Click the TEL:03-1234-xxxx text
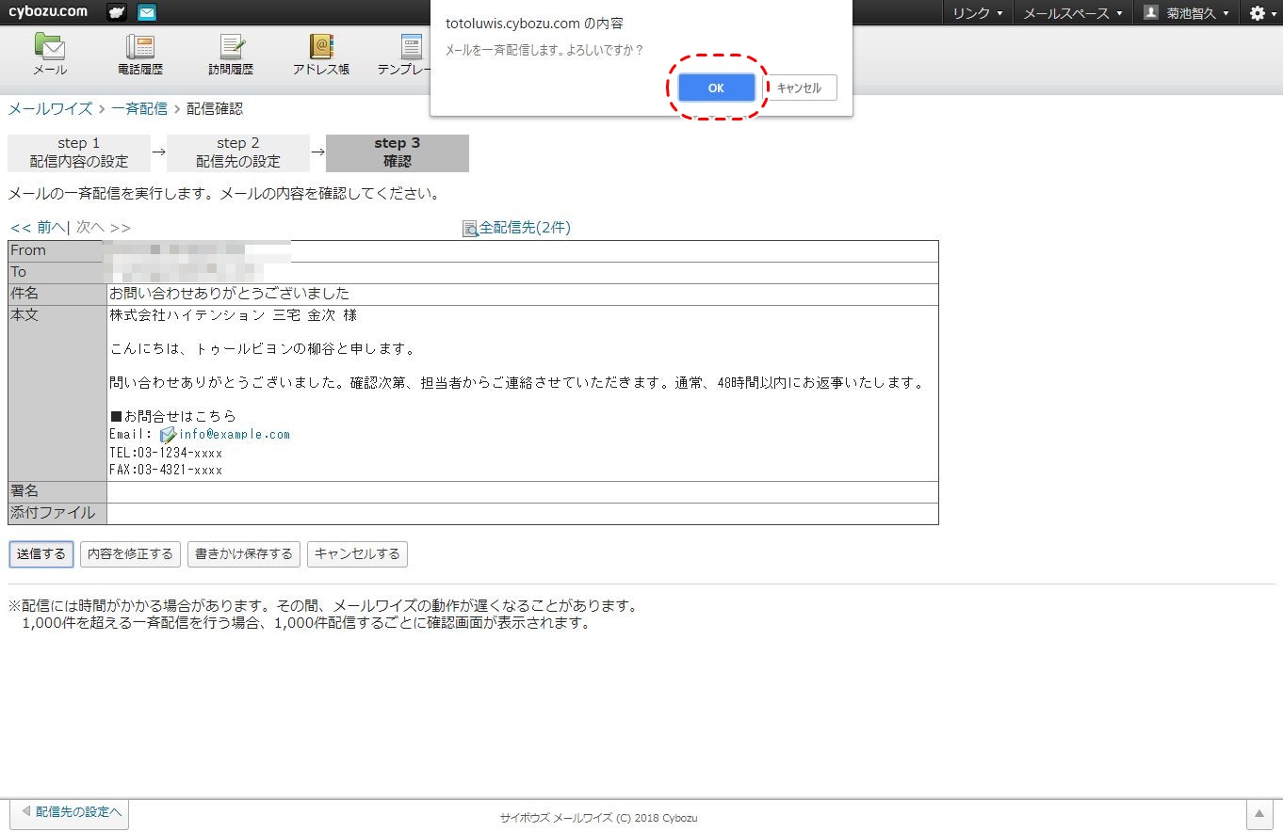This screenshot has width=1283, height=832. pos(166,453)
